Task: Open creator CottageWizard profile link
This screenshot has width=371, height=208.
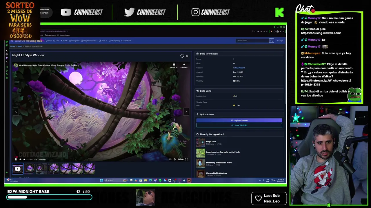Action: click(x=239, y=68)
